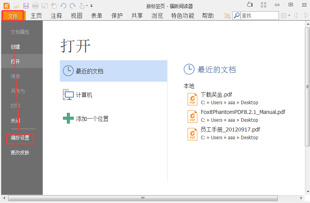This screenshot has height=203, width=310.
Task: Click the email envelope toolbar icon
Action: coord(45,6)
